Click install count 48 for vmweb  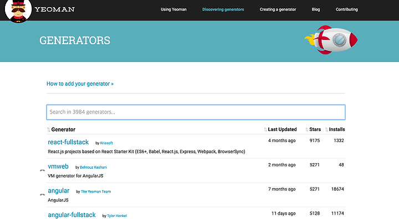(x=341, y=165)
